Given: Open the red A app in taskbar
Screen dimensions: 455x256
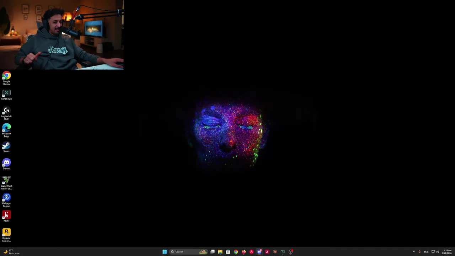Looking at the screenshot, I should (267, 252).
